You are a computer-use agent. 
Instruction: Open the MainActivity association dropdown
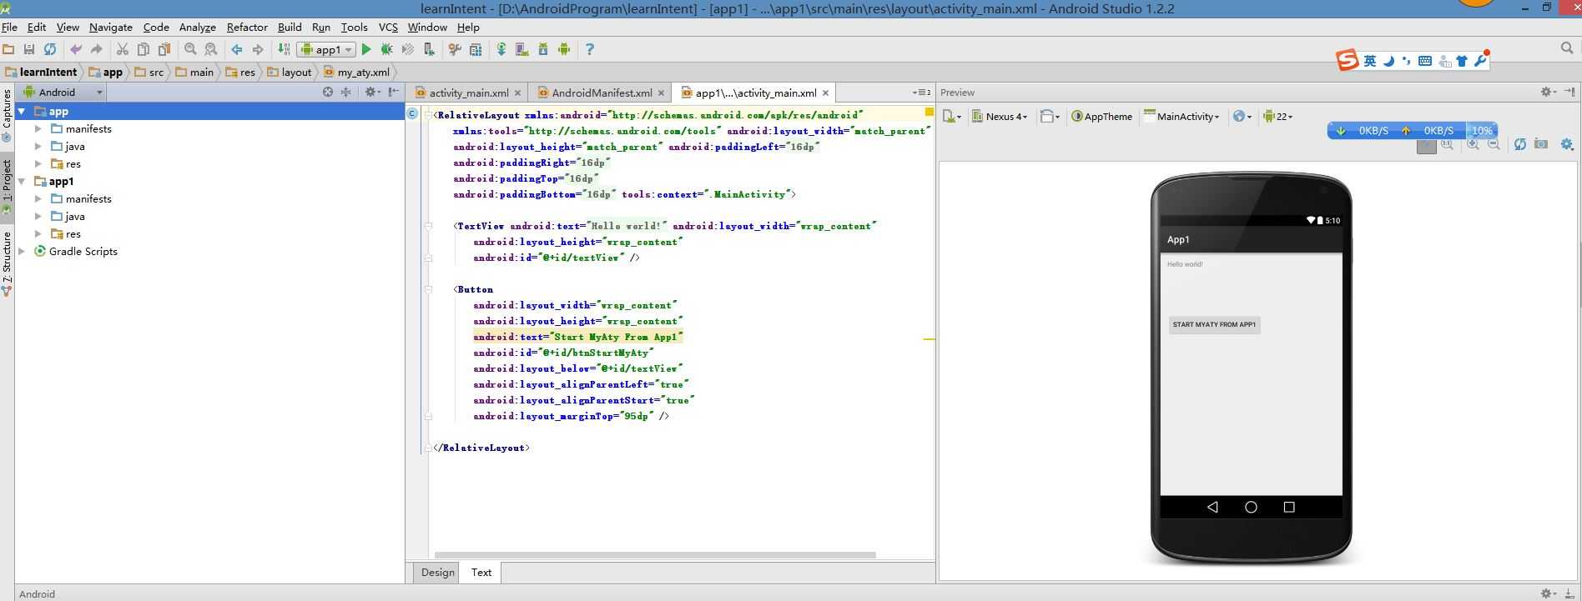click(x=1181, y=117)
